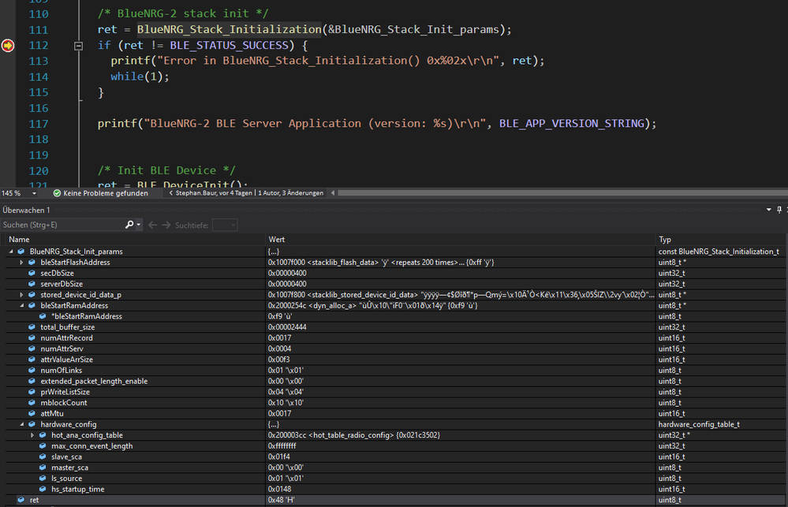Expand hot_ana_config_table entry

tap(32, 435)
